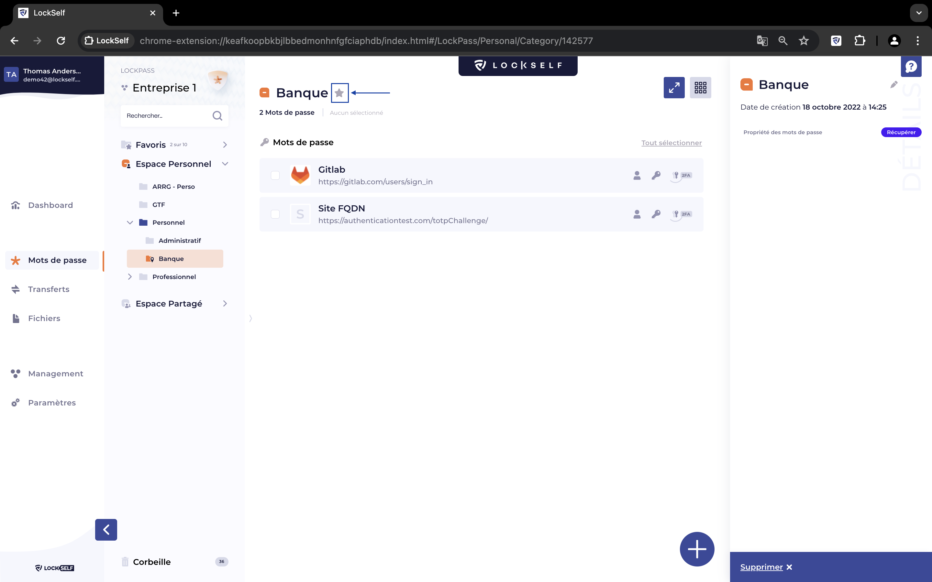Screen dimensions: 932x582
Task: Collapse the Espace Personnel section
Action: 225,164
